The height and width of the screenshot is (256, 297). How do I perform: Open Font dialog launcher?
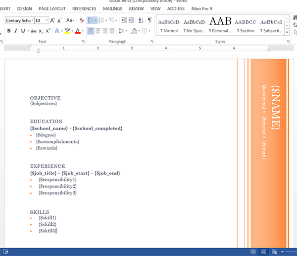[x=83, y=41]
